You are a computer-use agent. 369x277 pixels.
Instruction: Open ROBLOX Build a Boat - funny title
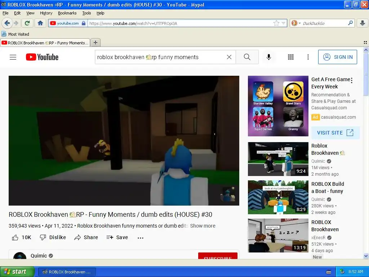click(x=328, y=188)
